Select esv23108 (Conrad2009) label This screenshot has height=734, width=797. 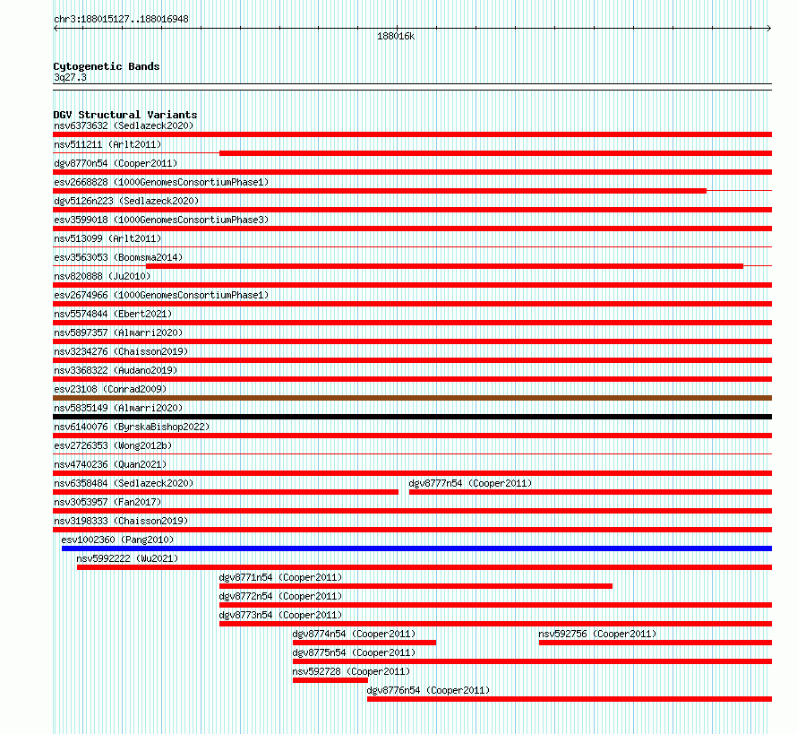click(x=110, y=389)
